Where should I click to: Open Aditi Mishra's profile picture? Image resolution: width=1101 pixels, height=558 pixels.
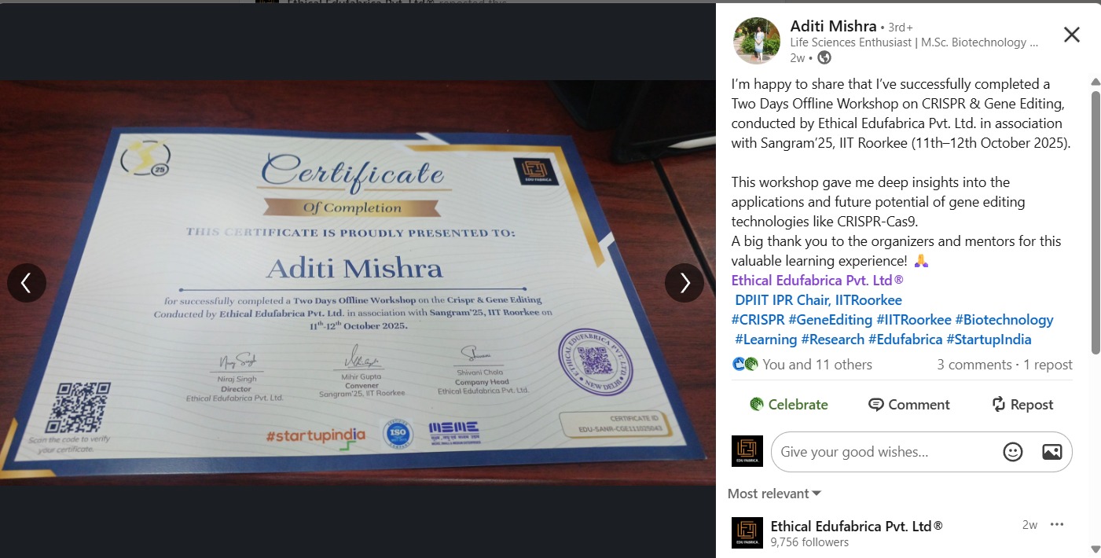tap(757, 40)
